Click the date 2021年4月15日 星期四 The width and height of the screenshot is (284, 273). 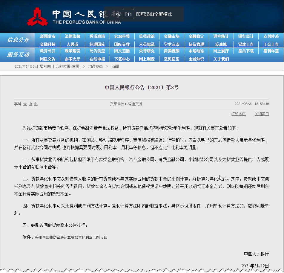[33, 67]
